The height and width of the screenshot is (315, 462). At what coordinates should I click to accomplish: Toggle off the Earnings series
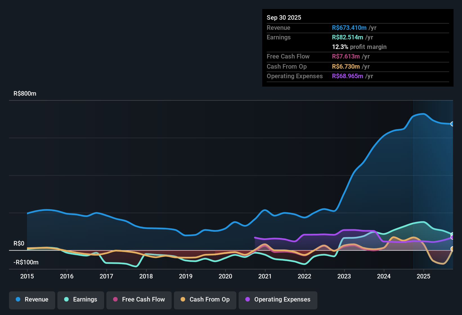[81, 300]
